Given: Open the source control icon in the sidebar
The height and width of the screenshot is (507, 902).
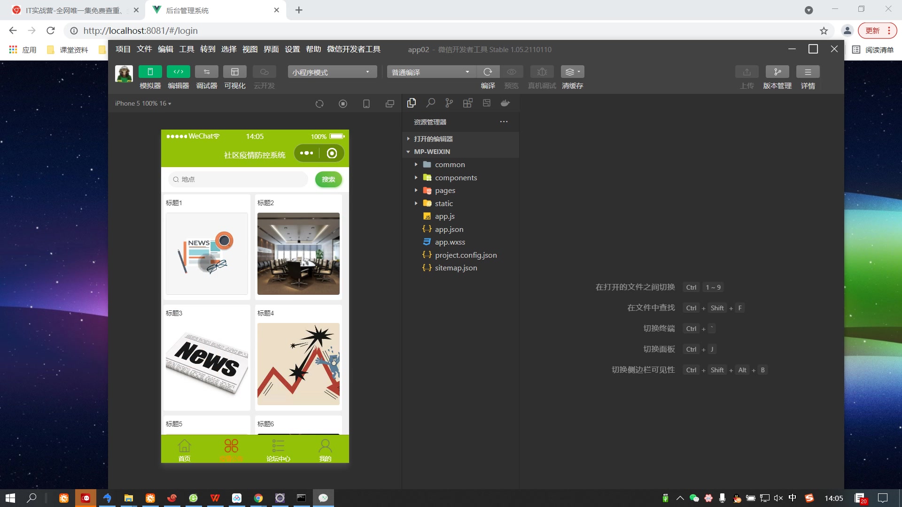Looking at the screenshot, I should (x=449, y=103).
